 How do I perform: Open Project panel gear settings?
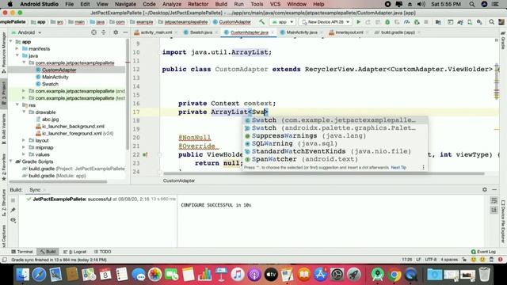116,32
